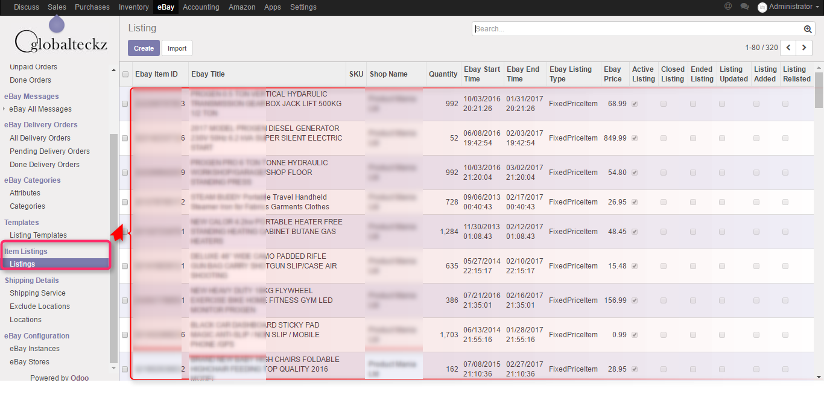This screenshot has height=403, width=824.
Task: Tick checkbox for the 0.99 dashboard pad row
Action: [x=125, y=335]
